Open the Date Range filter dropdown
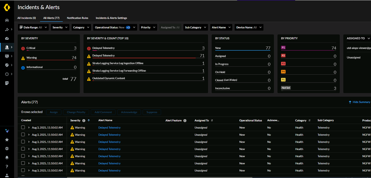The image size is (371, 178). pos(33,27)
